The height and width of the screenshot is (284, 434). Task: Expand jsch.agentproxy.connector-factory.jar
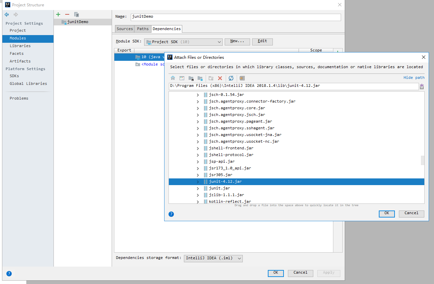(x=198, y=102)
